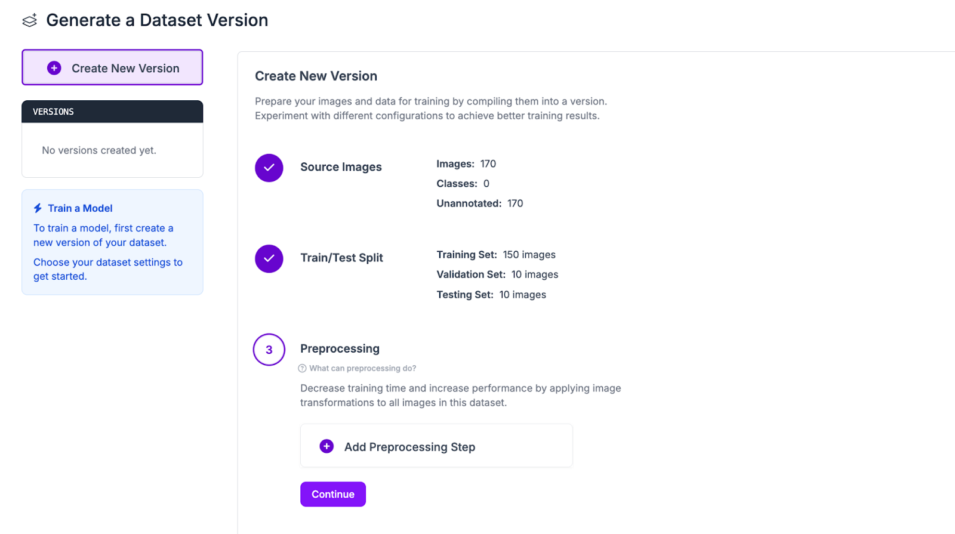Expand the Train/Test Split step
This screenshot has width=955, height=534.
tap(341, 258)
